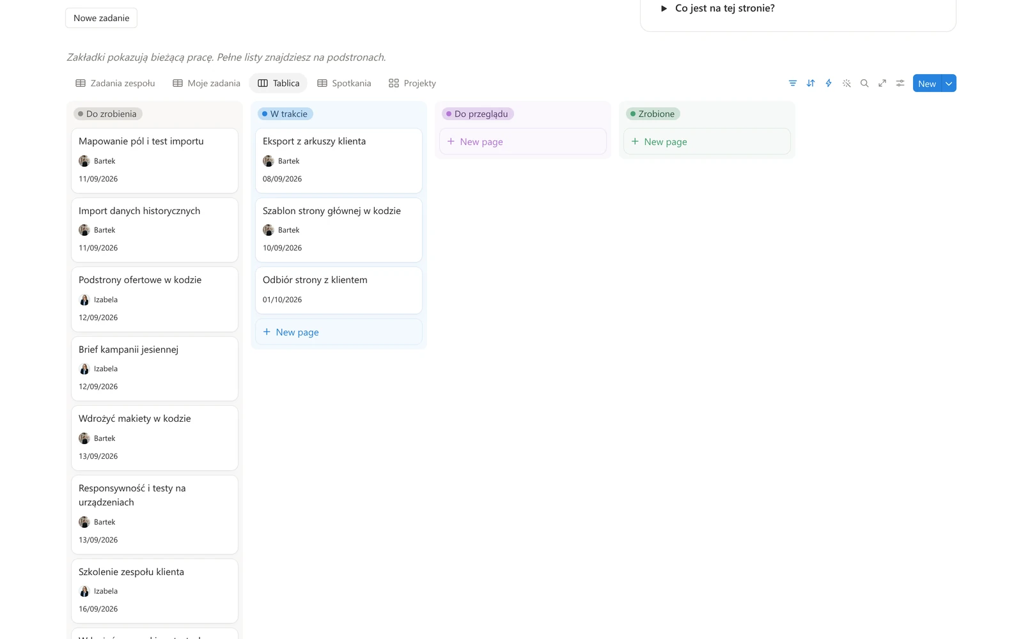The height and width of the screenshot is (639, 1023).
Task: Select the Tablica tab
Action: tap(278, 83)
